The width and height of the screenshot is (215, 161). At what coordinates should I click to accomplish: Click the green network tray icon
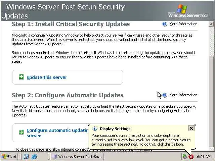click(x=184, y=157)
